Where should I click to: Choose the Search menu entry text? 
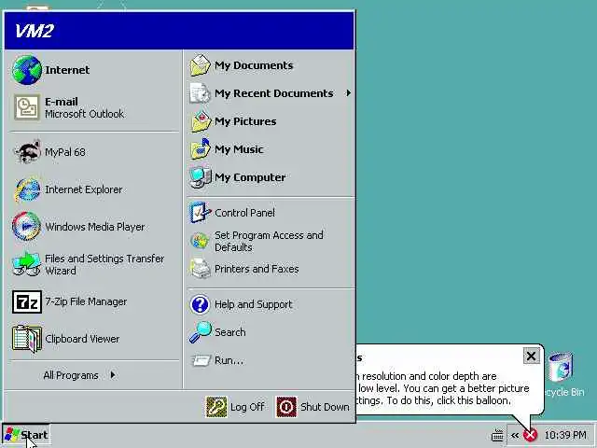pyautogui.click(x=230, y=332)
